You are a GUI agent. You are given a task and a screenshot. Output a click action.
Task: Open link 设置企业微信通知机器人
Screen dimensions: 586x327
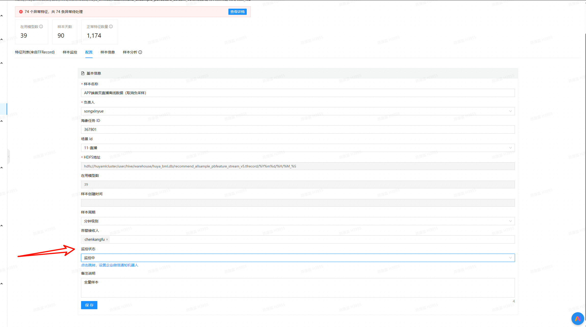click(x=119, y=265)
